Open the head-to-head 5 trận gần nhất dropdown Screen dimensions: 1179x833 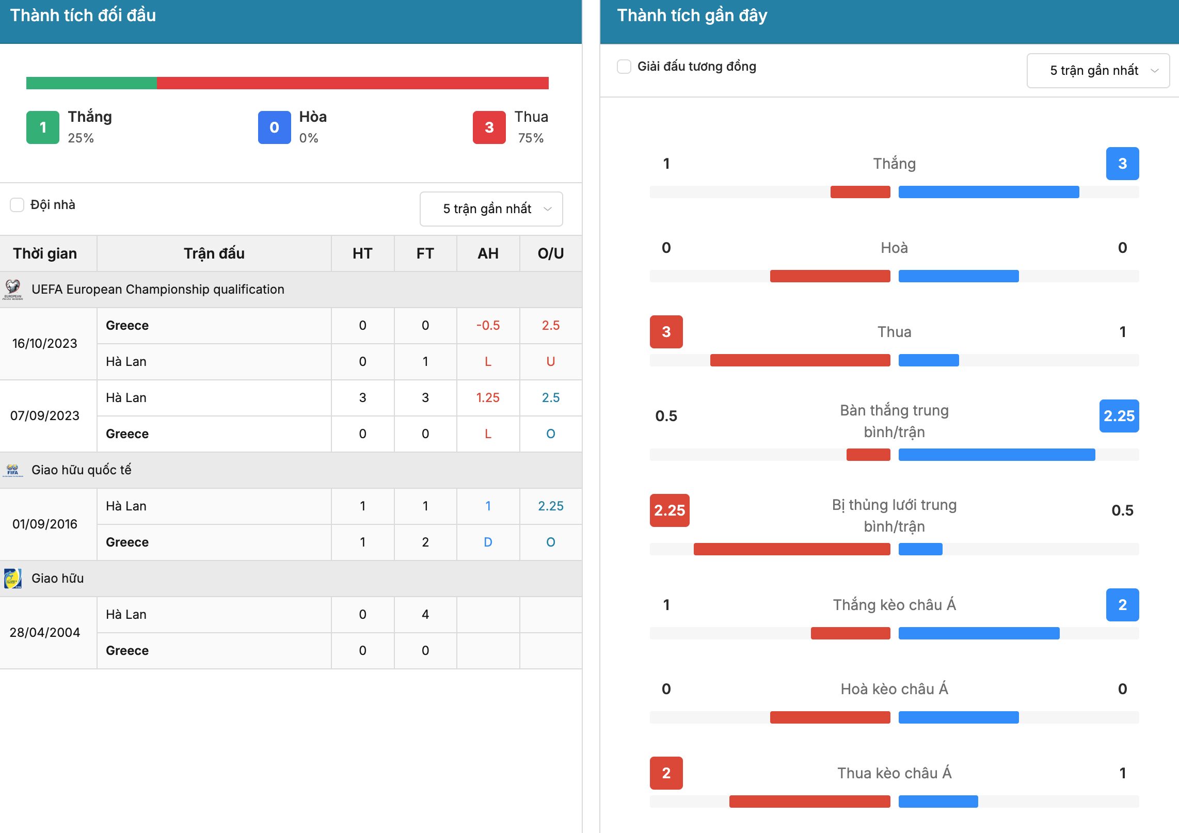(x=491, y=209)
